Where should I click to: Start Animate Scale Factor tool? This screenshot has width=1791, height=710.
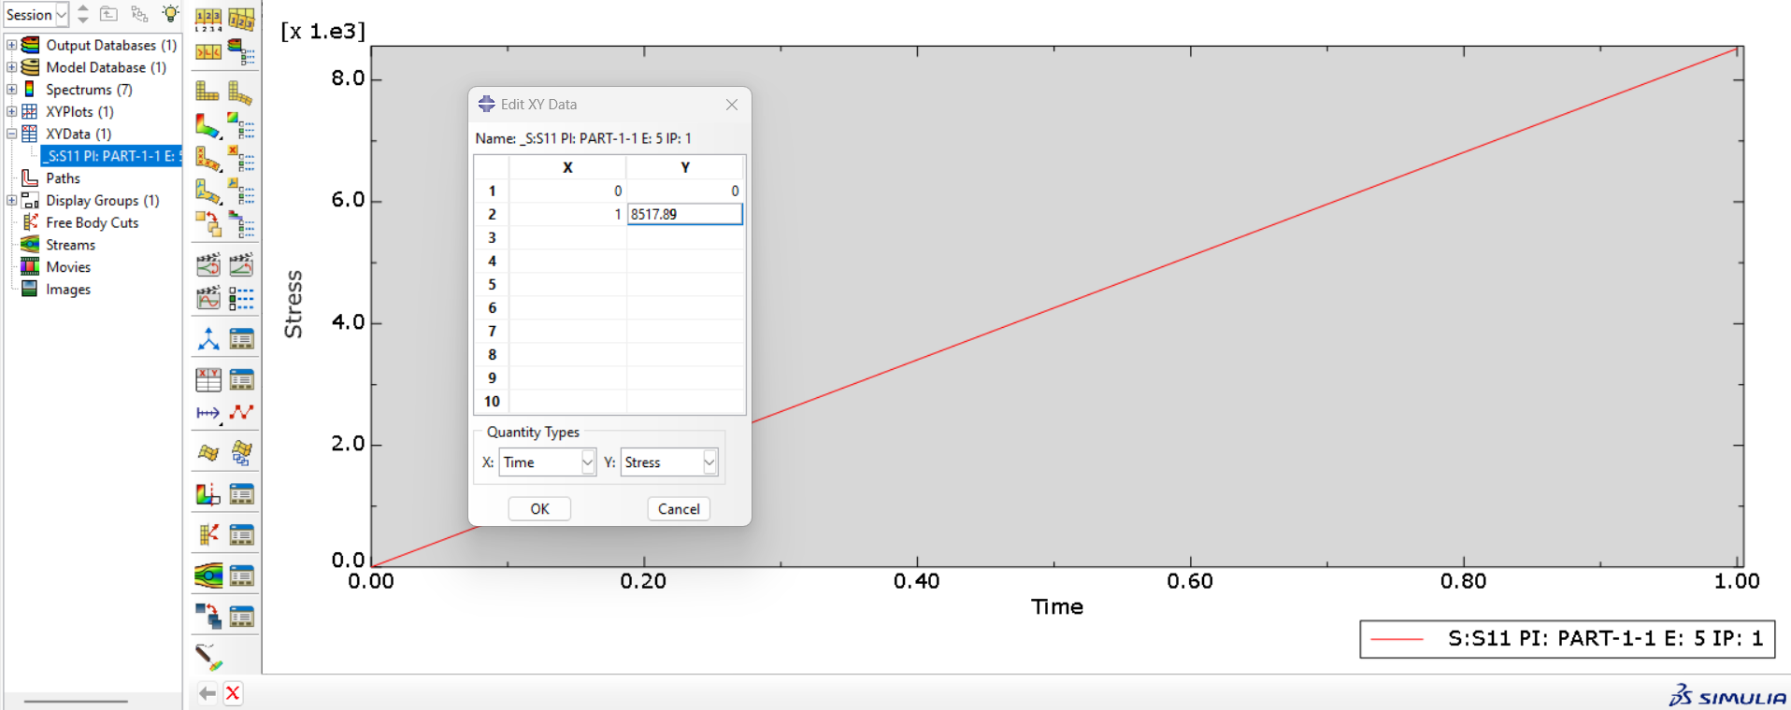(208, 265)
